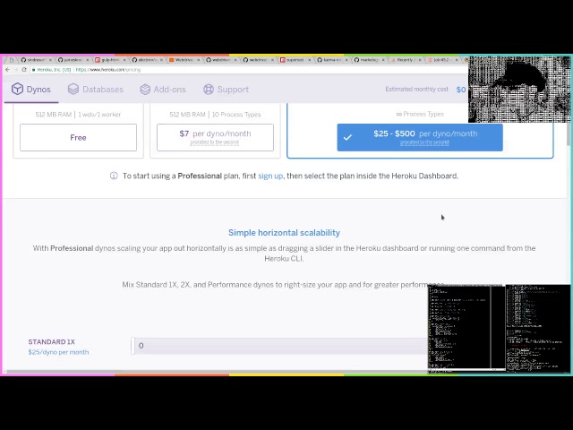Screen dimensions: 573x430
Task: Open the Add-ons pricing tab
Action: click(x=163, y=90)
